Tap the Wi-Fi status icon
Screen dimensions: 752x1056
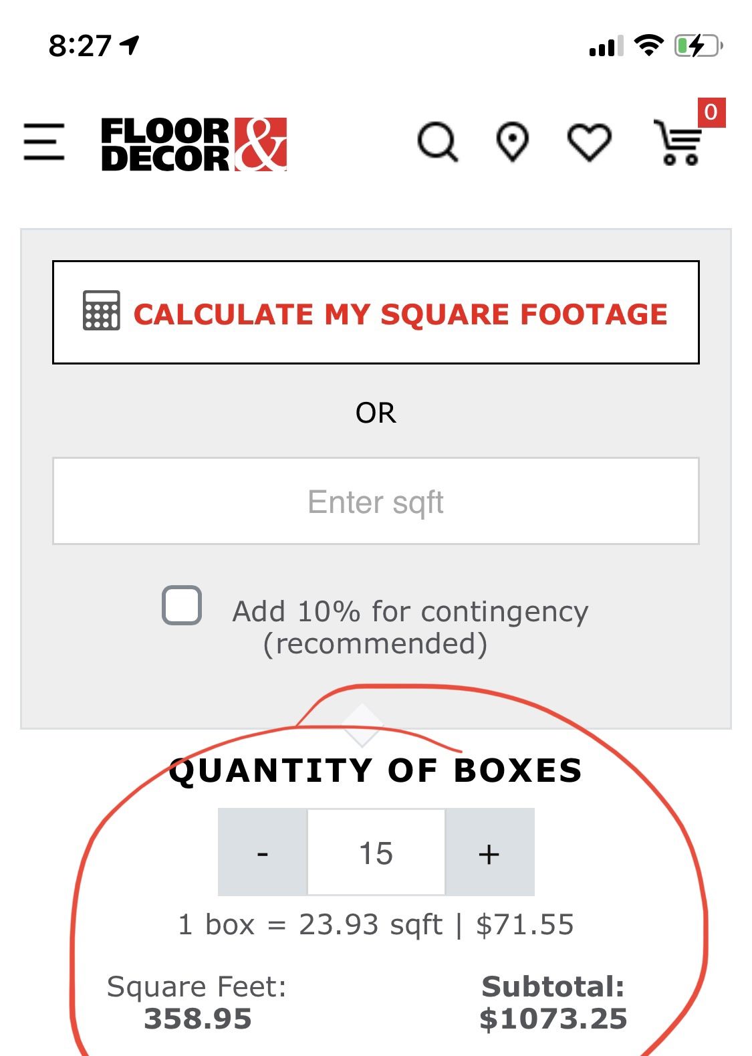coord(648,45)
